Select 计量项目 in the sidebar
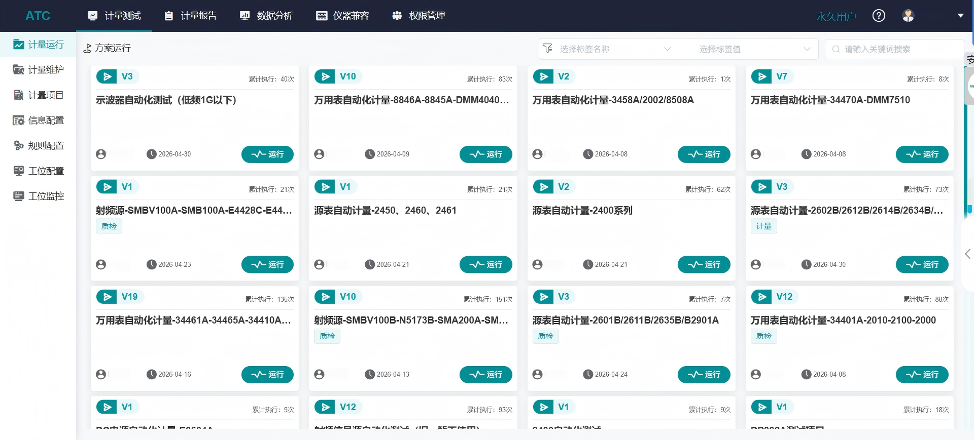Image resolution: width=974 pixels, height=440 pixels. point(38,95)
